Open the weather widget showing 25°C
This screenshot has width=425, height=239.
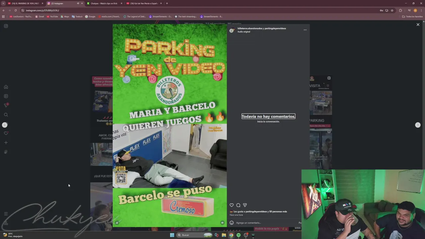pos(12,235)
